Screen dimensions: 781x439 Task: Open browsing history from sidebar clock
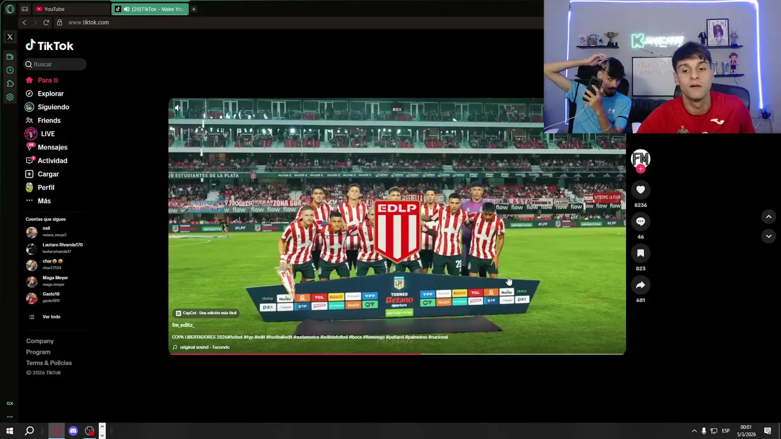coord(10,70)
